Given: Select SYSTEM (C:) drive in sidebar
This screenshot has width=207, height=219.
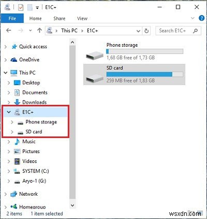Looking at the screenshot, I should pyautogui.click(x=36, y=171).
